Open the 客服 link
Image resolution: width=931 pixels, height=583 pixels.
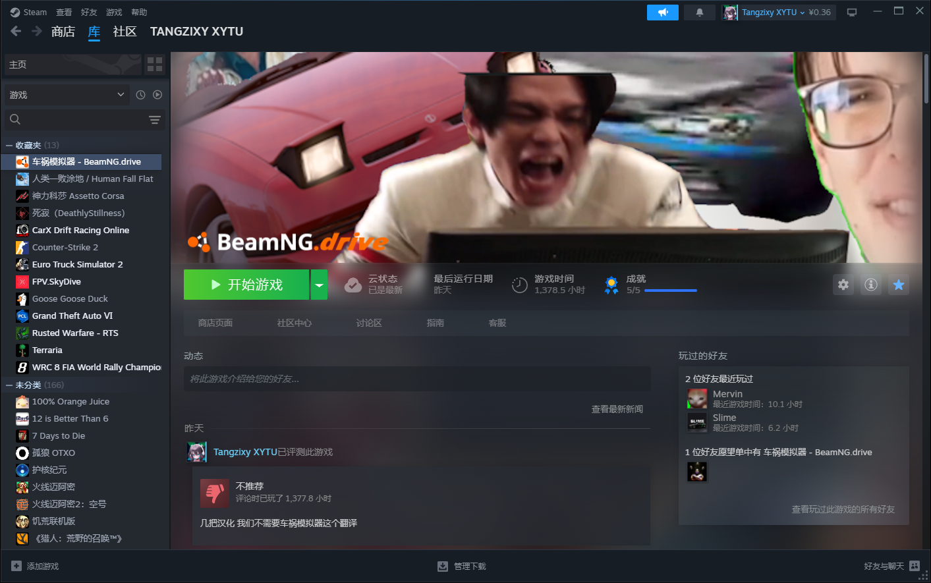[x=497, y=323]
